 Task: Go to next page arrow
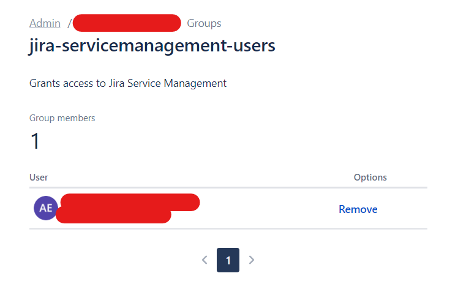point(252,260)
